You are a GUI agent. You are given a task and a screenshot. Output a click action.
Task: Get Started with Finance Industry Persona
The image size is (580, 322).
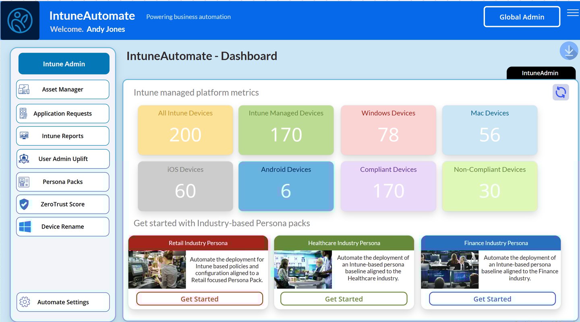tap(492, 299)
